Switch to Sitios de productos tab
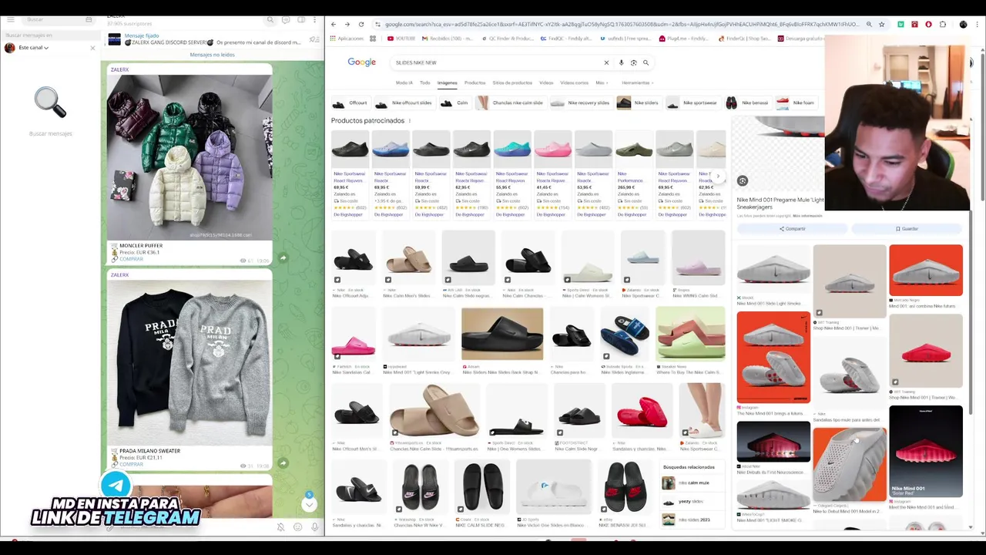986x555 pixels. pyautogui.click(x=512, y=82)
